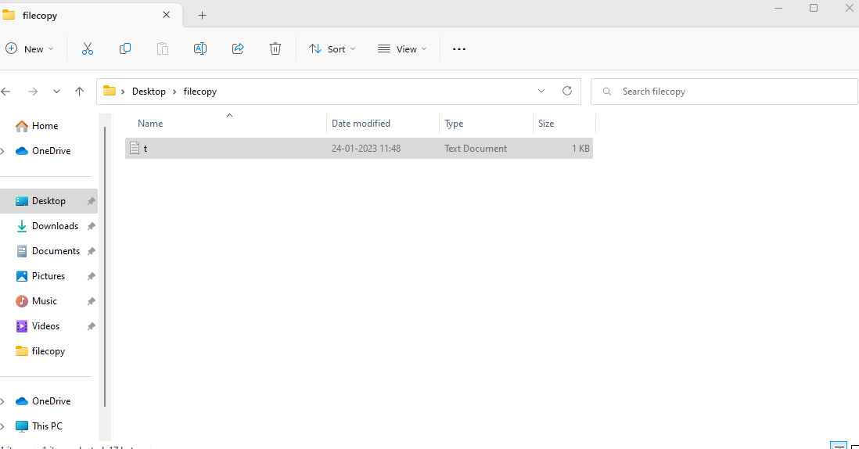This screenshot has width=859, height=449.
Task: Click the Text Document type cell
Action: coord(476,149)
